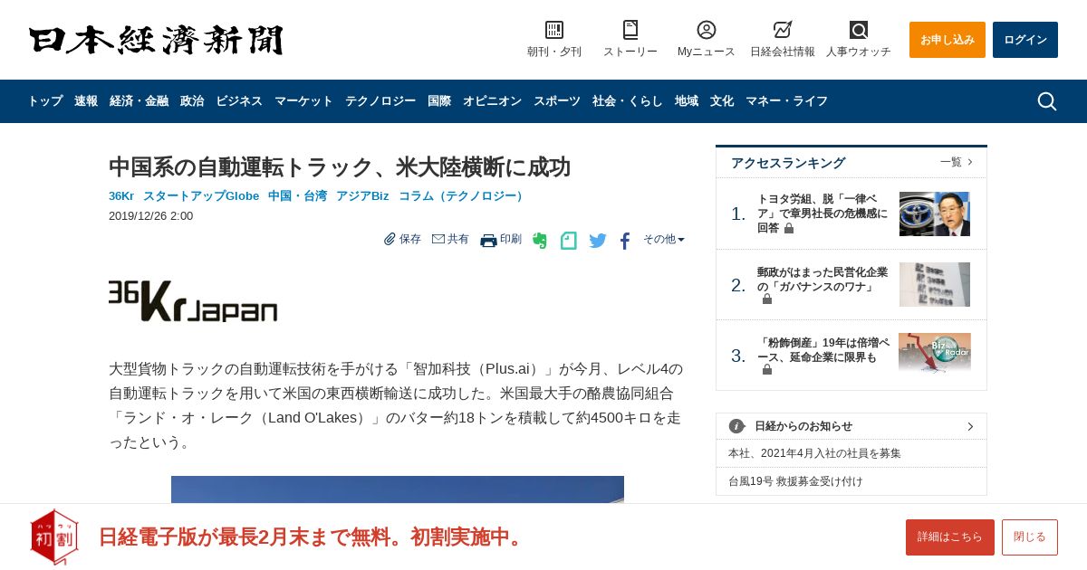This screenshot has height=570, width=1087.
Task: Expand the その他 share dropdown
Action: click(x=664, y=239)
